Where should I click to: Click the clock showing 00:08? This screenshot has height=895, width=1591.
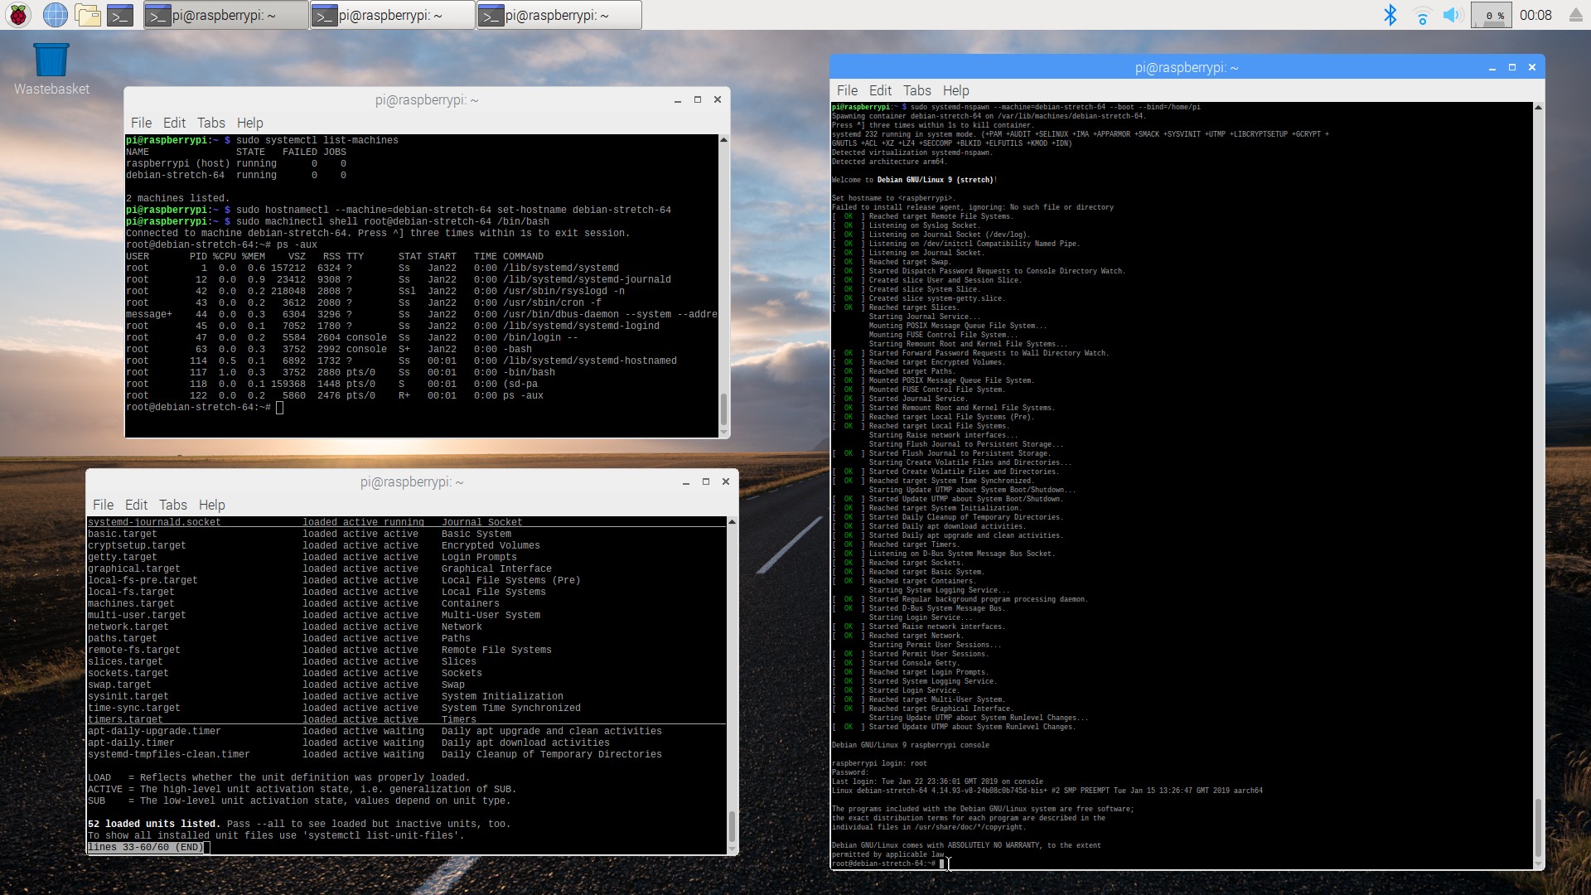(1535, 15)
